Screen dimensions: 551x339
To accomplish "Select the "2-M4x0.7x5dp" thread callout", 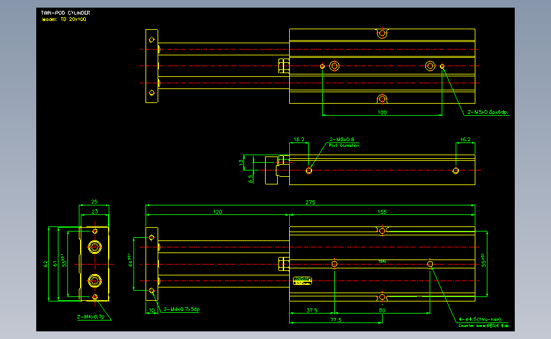I will pos(181,310).
